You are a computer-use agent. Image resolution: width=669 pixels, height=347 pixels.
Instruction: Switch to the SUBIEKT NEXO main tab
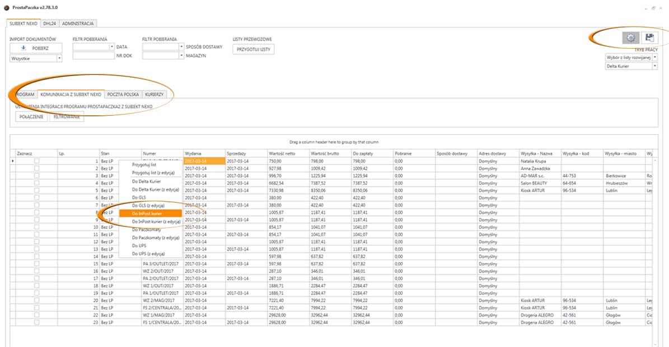pyautogui.click(x=24, y=23)
